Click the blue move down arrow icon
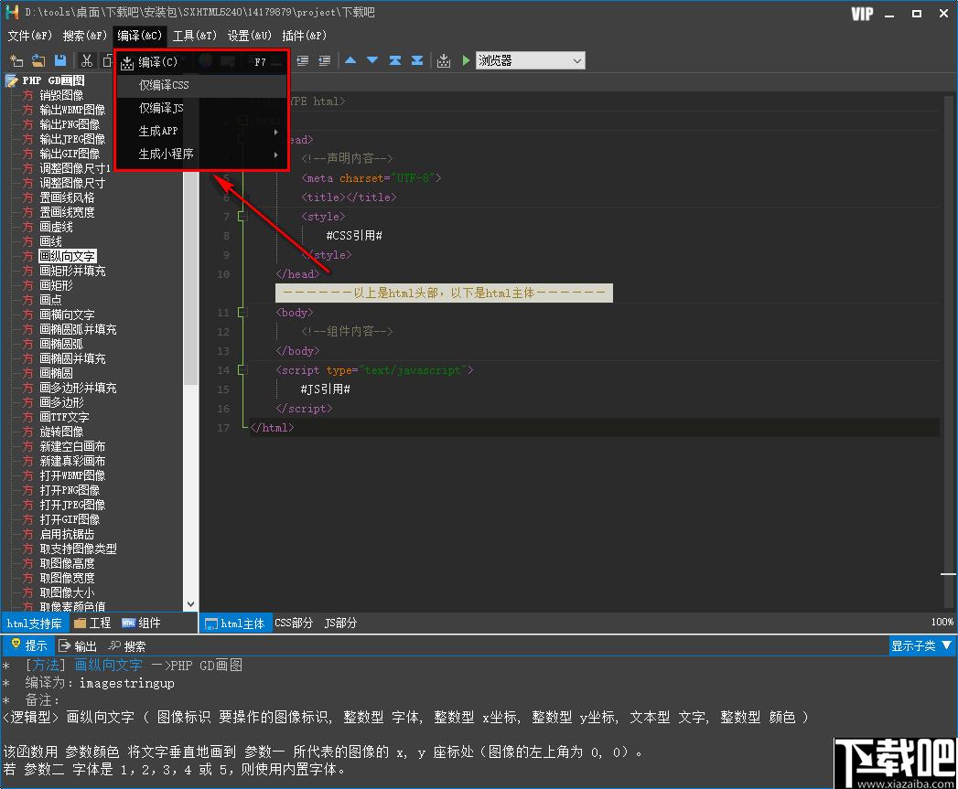This screenshot has height=789, width=958. [x=372, y=60]
